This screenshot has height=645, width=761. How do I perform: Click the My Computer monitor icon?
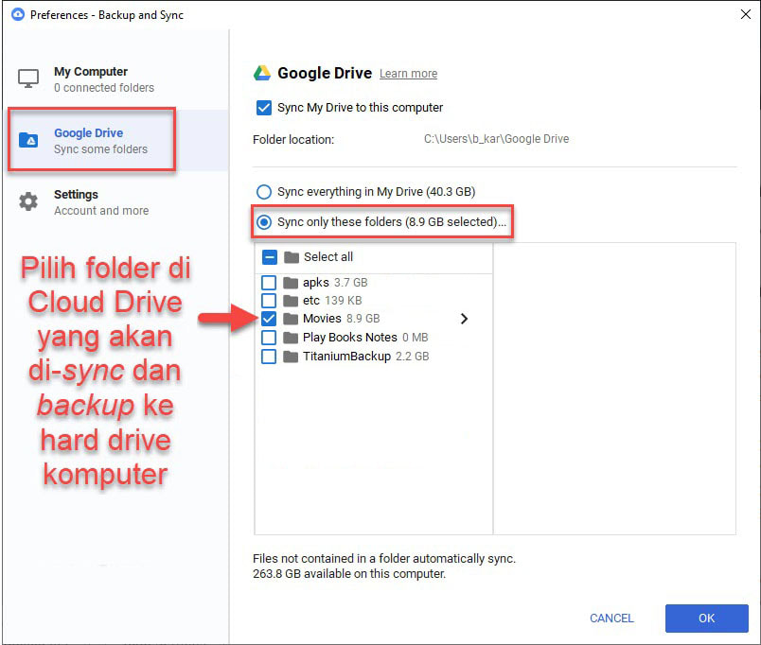coord(28,78)
